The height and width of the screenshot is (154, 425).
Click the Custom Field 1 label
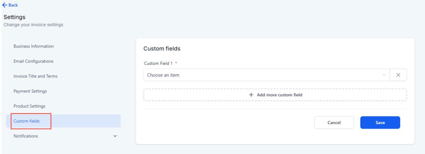click(158, 63)
